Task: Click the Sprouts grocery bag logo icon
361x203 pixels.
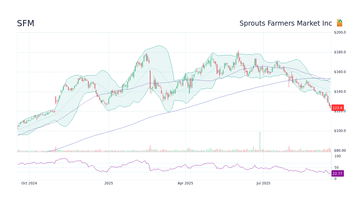Action: (340, 23)
